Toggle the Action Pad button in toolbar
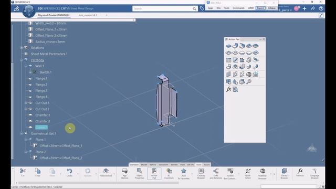This screenshot has height=189, width=336. pos(154,174)
